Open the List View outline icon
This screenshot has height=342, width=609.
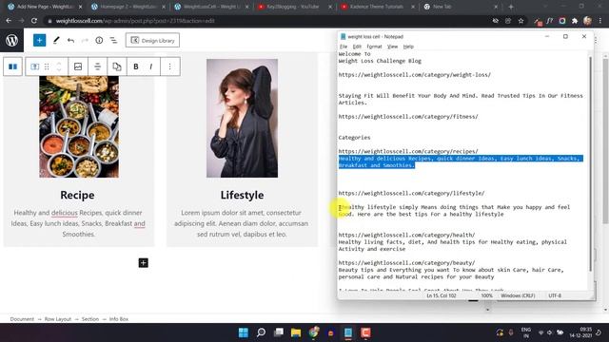click(113, 40)
